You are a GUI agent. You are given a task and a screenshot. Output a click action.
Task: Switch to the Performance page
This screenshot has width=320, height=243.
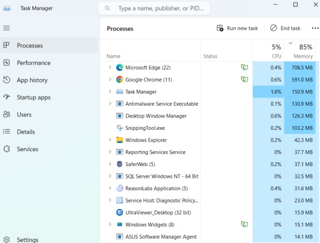pyautogui.click(x=49, y=62)
